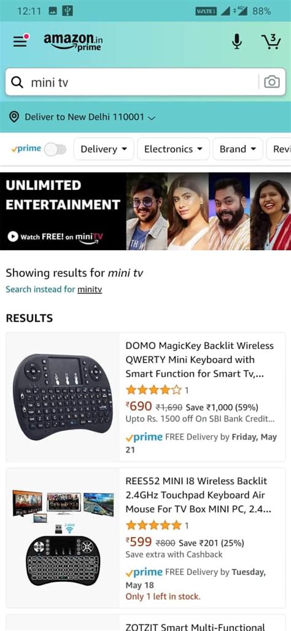Tap the Amazon.in prime logo

(73, 41)
